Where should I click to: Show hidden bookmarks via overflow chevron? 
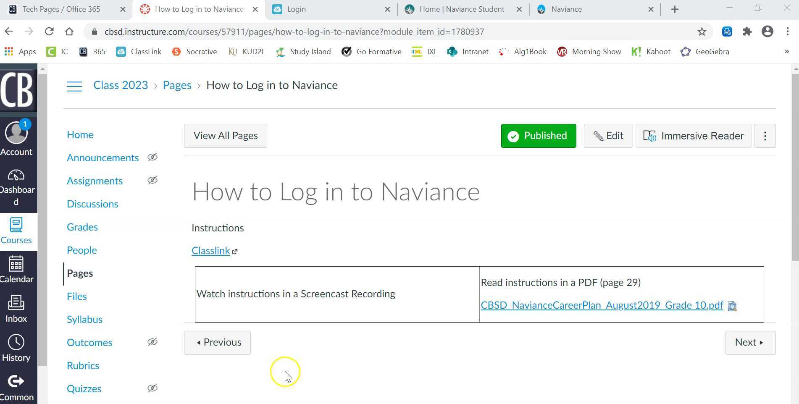tap(786, 51)
